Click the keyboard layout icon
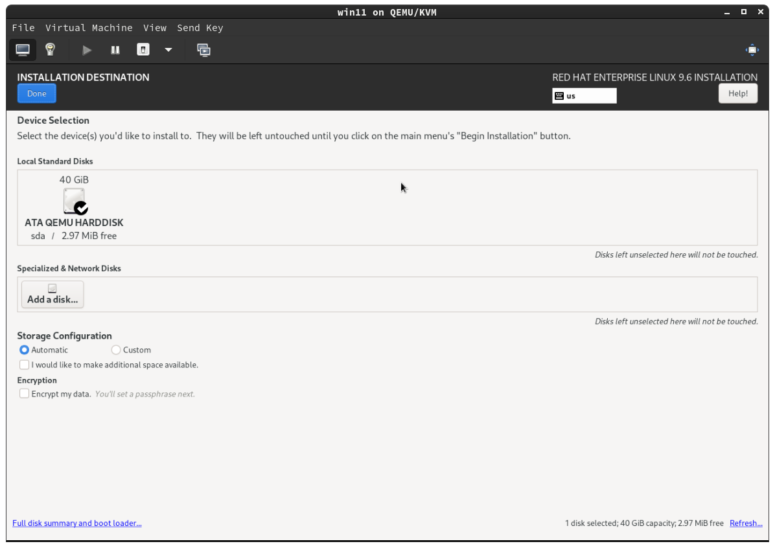The width and height of the screenshot is (775, 548). pos(559,96)
